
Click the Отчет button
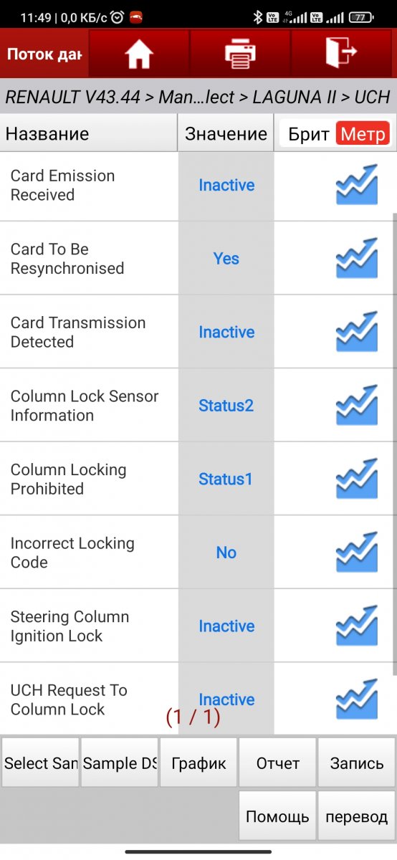pyautogui.click(x=277, y=763)
